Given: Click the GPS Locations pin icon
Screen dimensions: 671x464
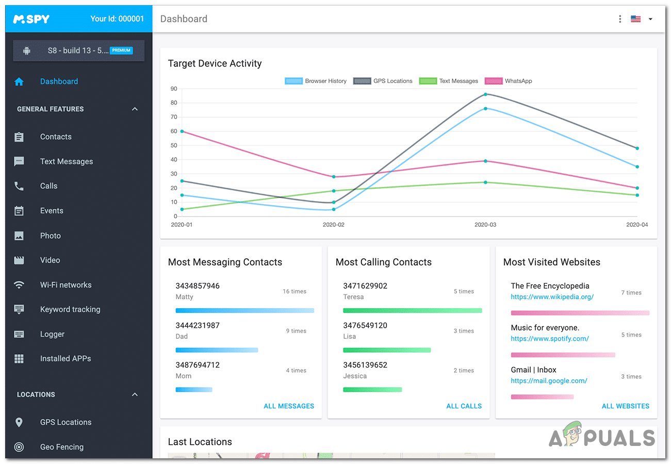Looking at the screenshot, I should click(19, 422).
